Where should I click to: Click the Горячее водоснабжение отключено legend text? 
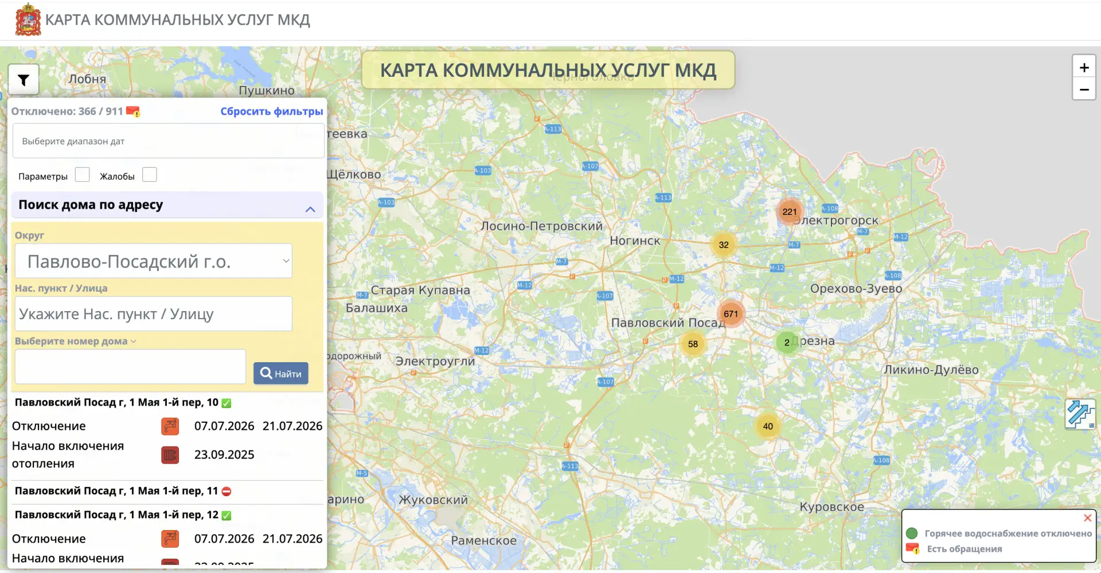tap(1008, 533)
